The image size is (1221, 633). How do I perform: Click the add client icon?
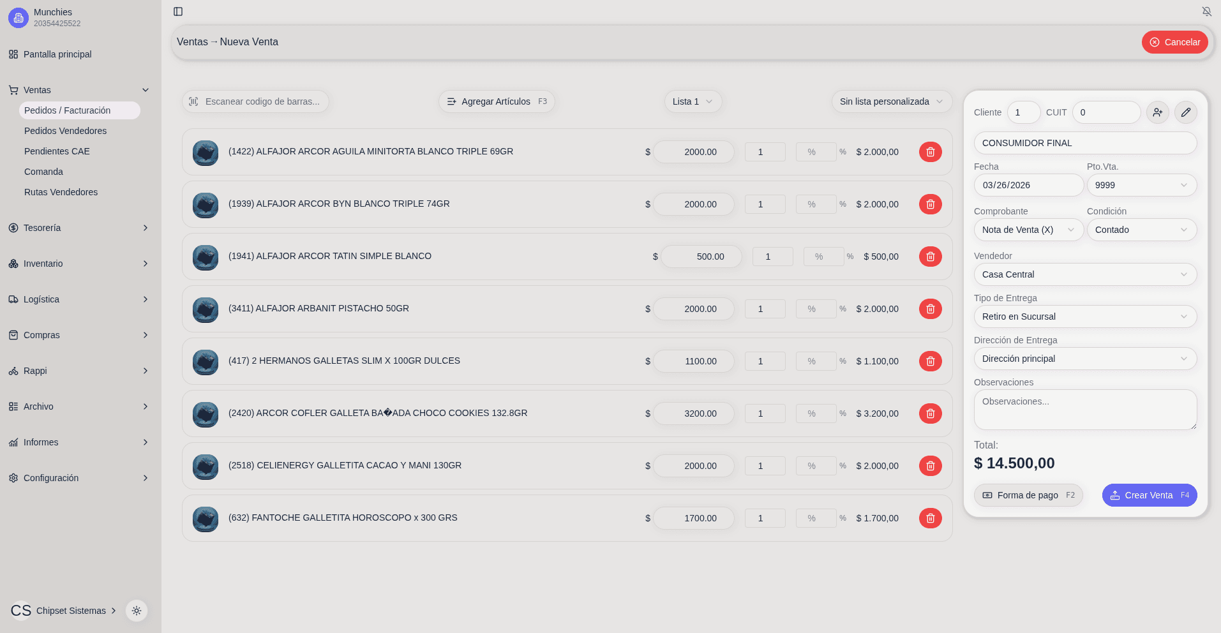pyautogui.click(x=1157, y=112)
